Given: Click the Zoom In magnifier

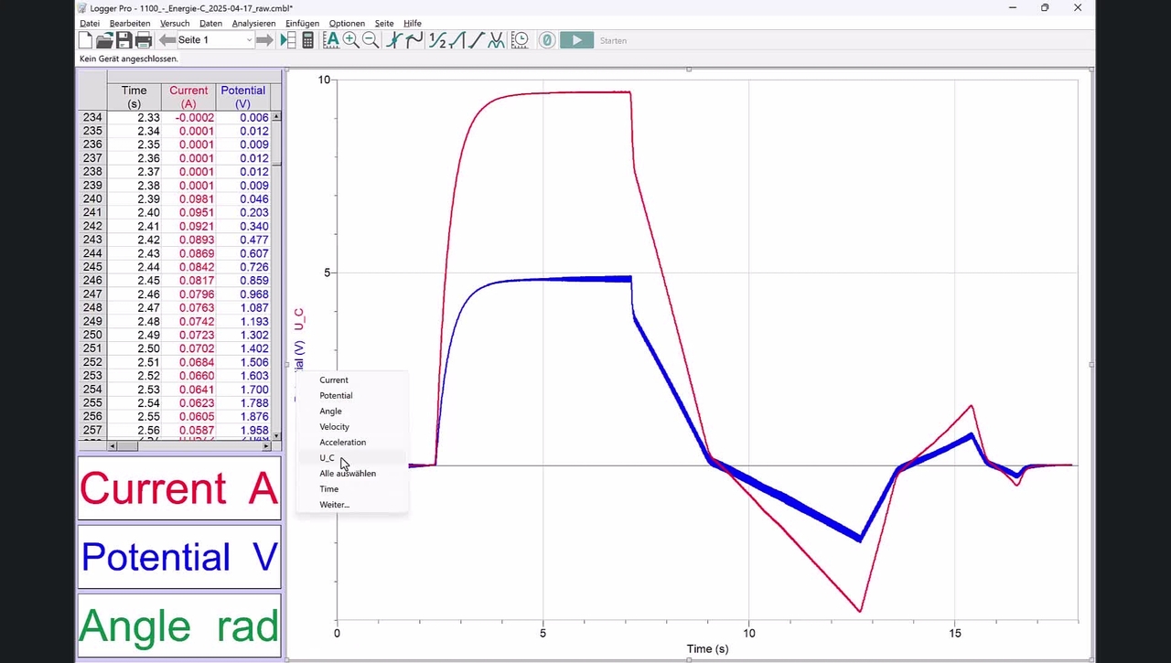Looking at the screenshot, I should [x=350, y=40].
